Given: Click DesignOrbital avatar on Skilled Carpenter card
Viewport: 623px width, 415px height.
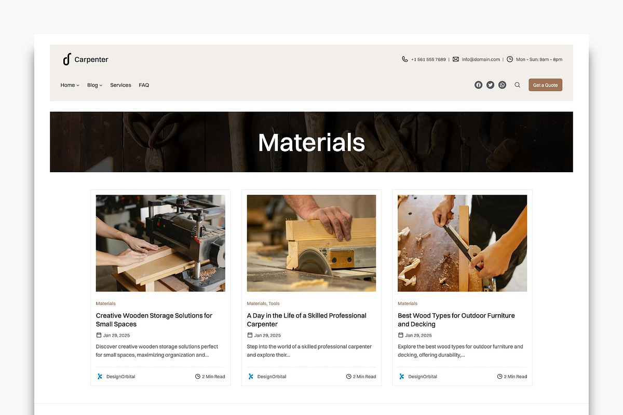Looking at the screenshot, I should point(251,377).
